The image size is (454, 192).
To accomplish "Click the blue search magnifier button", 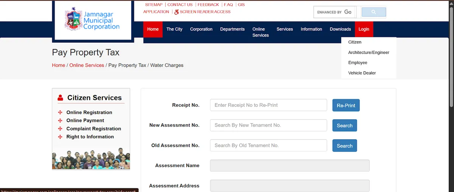I will point(373,12).
